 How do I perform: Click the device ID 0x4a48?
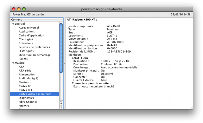pos(112,45)
